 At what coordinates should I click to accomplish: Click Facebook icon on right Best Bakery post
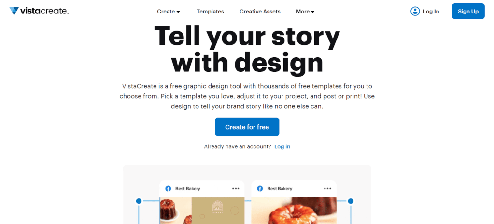tap(260, 189)
